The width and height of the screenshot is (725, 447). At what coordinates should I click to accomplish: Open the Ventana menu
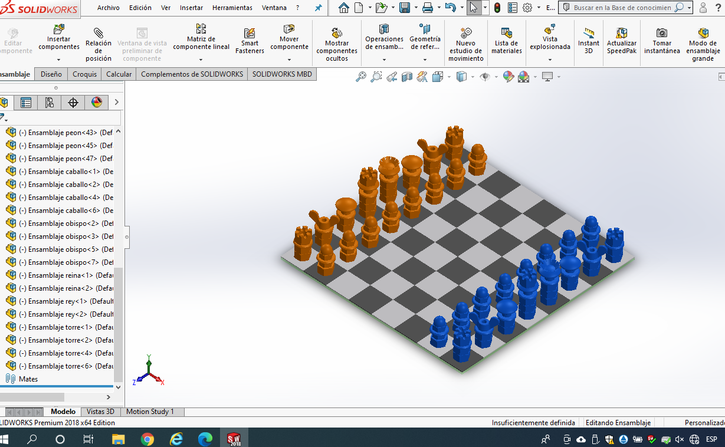tap(274, 8)
